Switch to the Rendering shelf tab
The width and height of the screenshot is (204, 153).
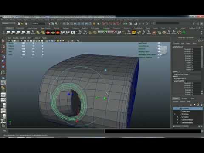pos(127,28)
